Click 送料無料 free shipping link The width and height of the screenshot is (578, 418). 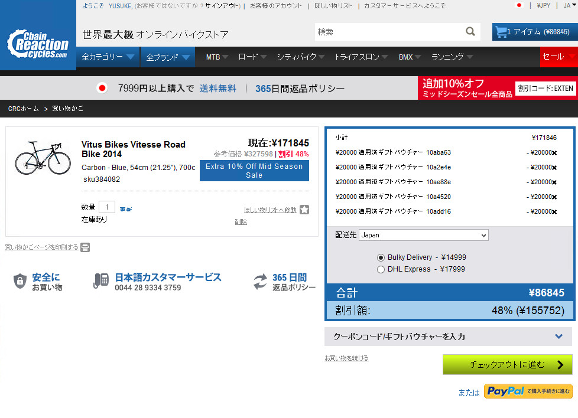click(x=218, y=89)
